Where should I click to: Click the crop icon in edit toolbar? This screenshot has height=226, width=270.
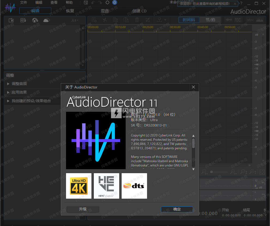[x=148, y=20]
